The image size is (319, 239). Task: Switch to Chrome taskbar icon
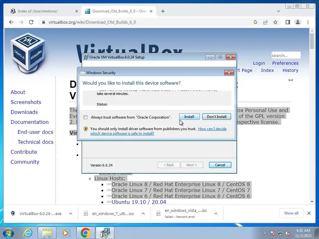click(x=85, y=233)
